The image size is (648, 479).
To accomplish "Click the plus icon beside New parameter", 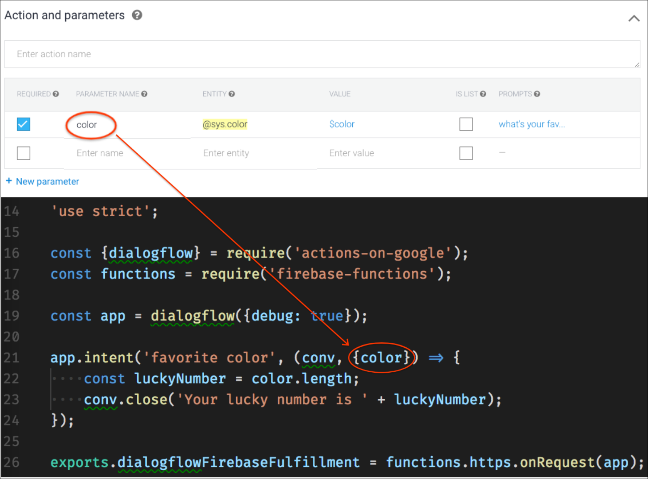I will (x=9, y=181).
